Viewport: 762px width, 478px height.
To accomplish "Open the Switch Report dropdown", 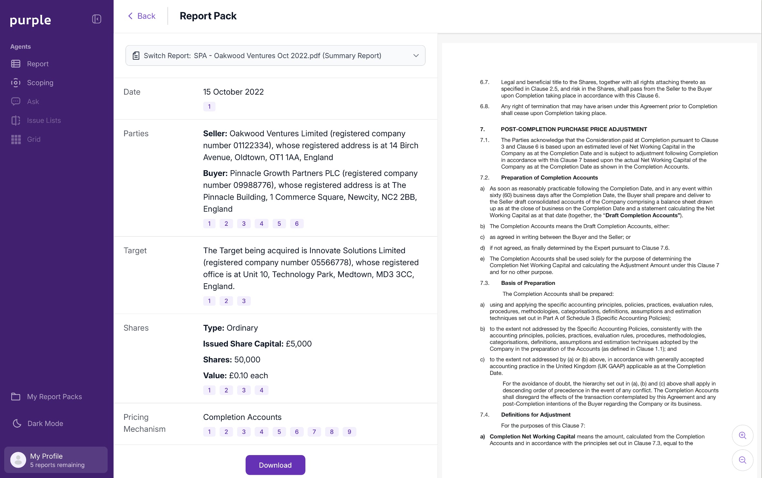I will pos(275,56).
